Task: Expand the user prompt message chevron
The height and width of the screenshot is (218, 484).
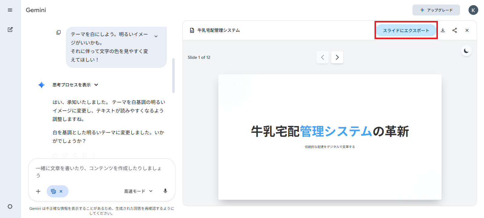Action: click(156, 36)
